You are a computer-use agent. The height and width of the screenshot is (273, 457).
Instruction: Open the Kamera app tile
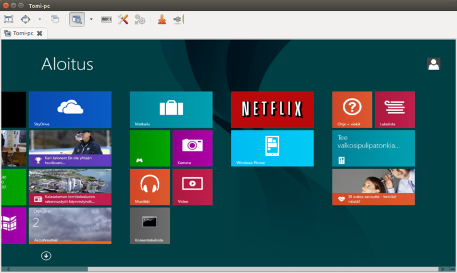point(192,148)
